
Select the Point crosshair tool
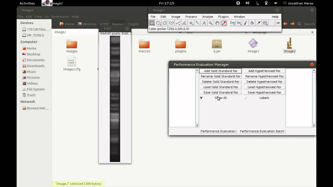click(x=191, y=23)
